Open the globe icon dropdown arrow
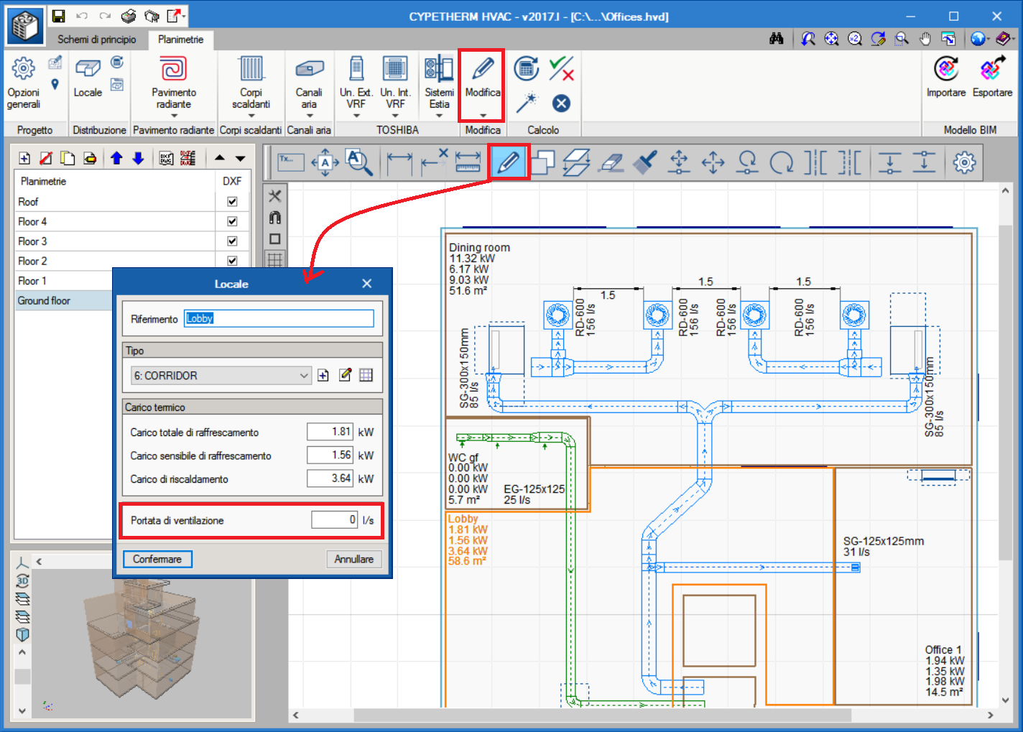The image size is (1023, 732). pyautogui.click(x=989, y=39)
